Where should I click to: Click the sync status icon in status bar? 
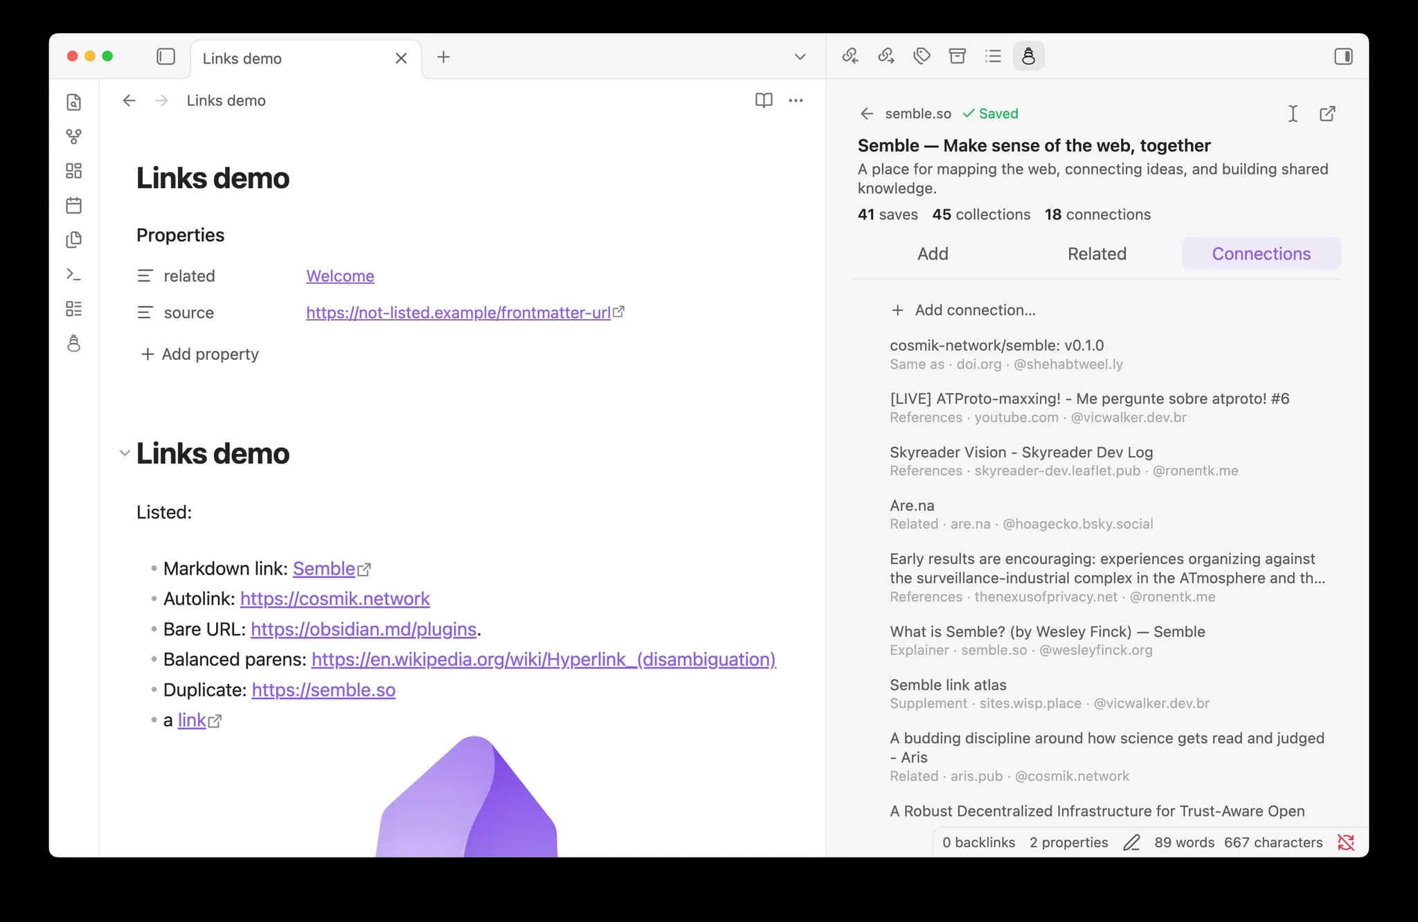pyautogui.click(x=1346, y=842)
